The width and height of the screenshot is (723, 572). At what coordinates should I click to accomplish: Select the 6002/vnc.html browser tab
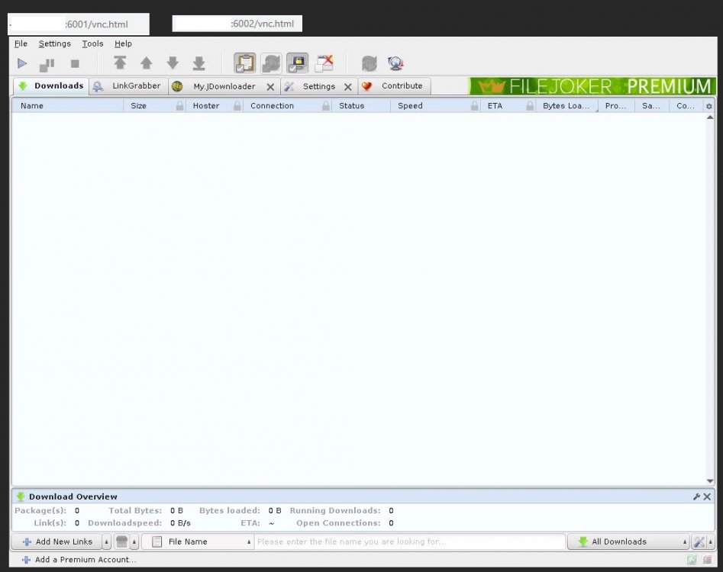237,24
